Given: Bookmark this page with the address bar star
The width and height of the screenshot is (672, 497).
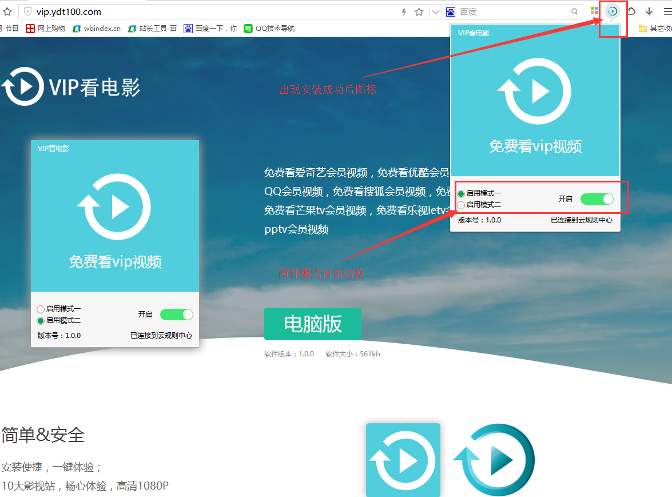Looking at the screenshot, I should (x=419, y=11).
